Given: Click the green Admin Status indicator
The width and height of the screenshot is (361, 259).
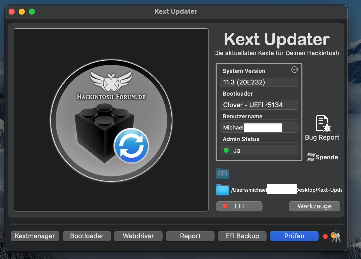Looking at the screenshot, I should pyautogui.click(x=226, y=150).
